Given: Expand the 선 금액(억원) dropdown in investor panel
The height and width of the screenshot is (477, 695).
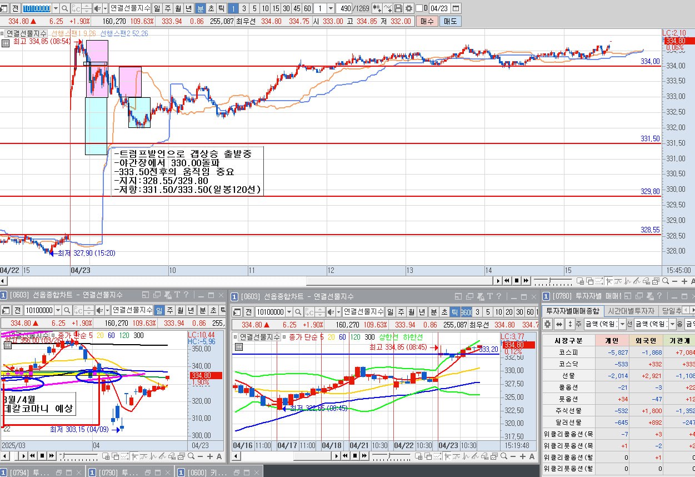Looking at the screenshot, I should pos(673,324).
